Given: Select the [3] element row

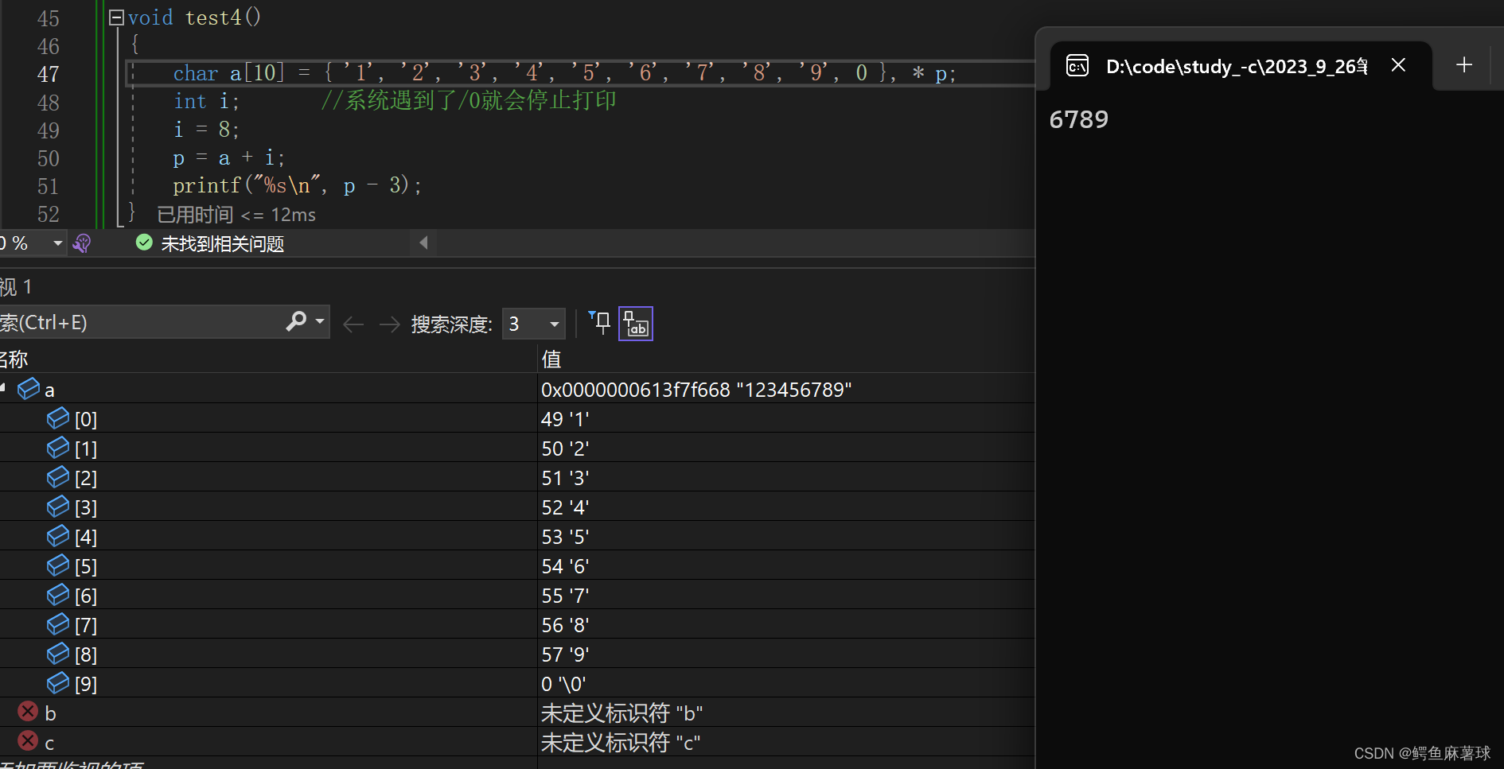Looking at the screenshot, I should click(x=517, y=507).
